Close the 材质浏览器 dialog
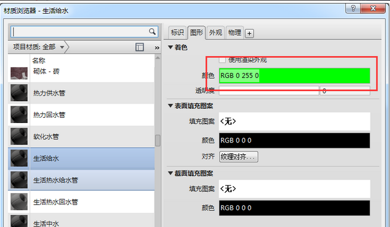The image size is (390, 227). (x=373, y=8)
